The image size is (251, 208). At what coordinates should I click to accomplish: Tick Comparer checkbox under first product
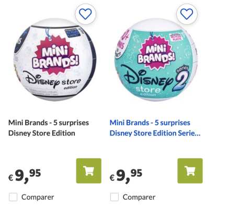click(x=13, y=197)
